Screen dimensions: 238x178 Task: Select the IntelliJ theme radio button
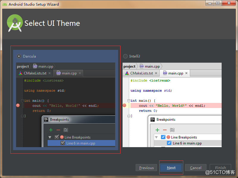(125, 56)
